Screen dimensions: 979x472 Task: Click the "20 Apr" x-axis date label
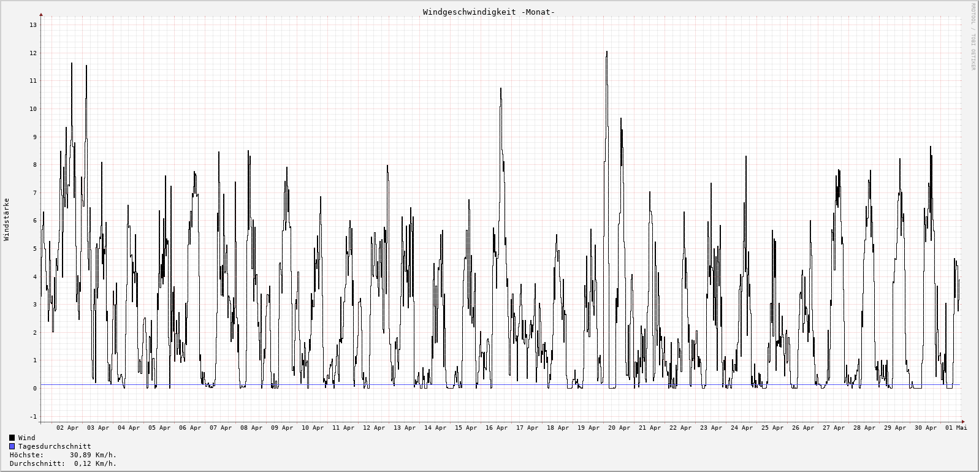[x=619, y=428]
